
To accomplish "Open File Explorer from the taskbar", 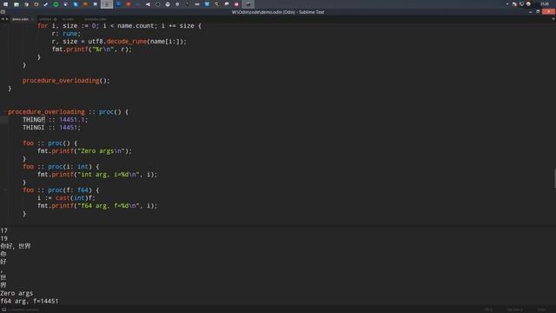I will coord(17,4).
